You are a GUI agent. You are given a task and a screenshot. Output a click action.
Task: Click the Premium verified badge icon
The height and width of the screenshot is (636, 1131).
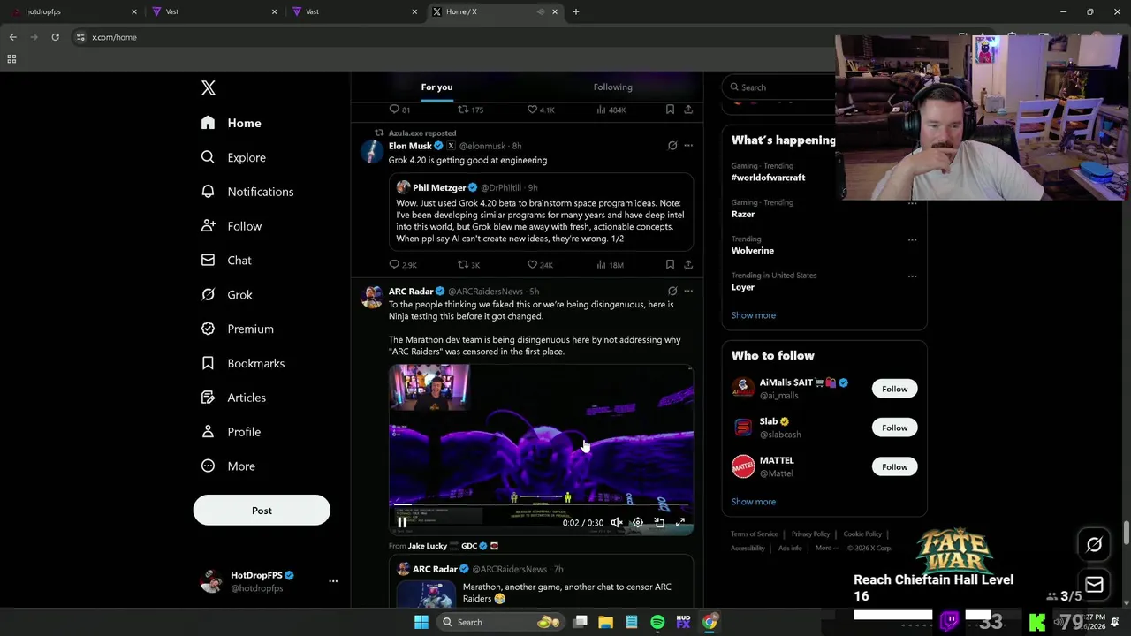point(208,329)
